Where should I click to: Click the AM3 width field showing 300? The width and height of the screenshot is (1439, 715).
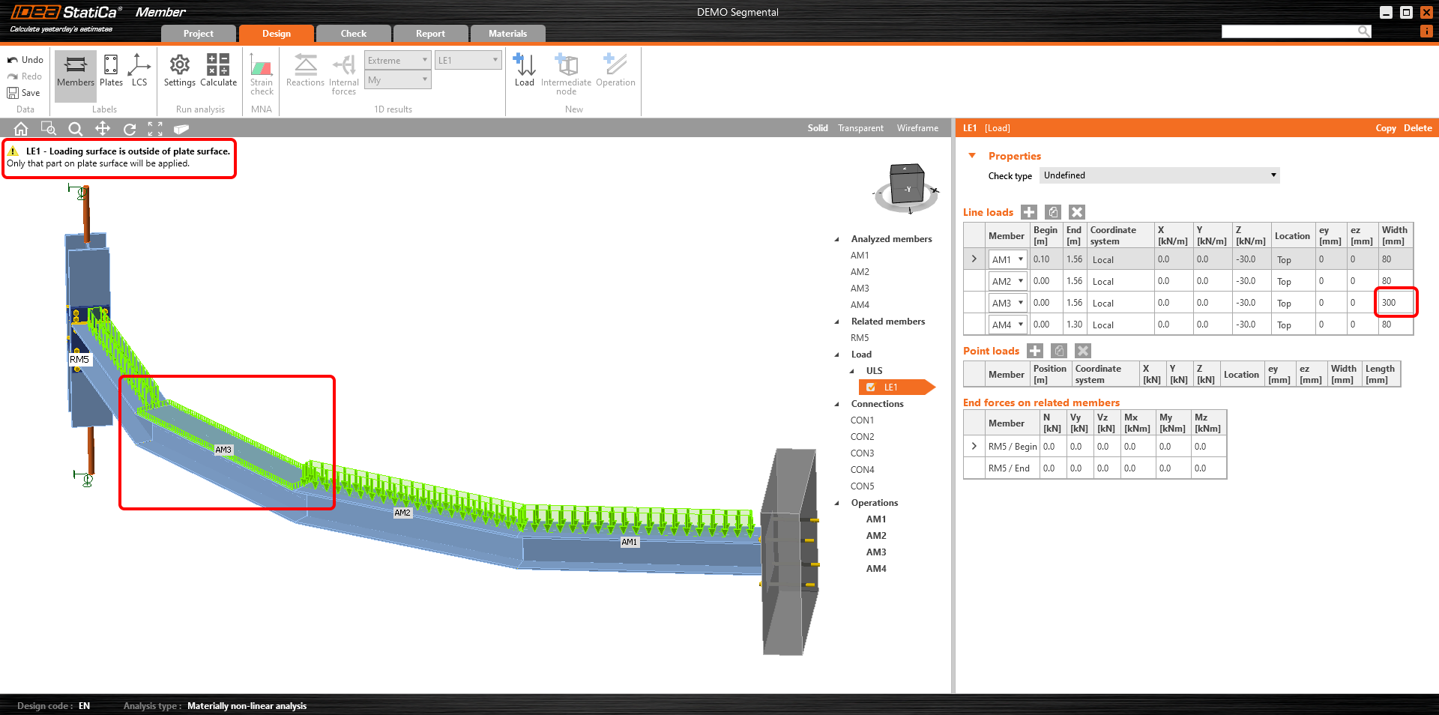click(x=1395, y=303)
